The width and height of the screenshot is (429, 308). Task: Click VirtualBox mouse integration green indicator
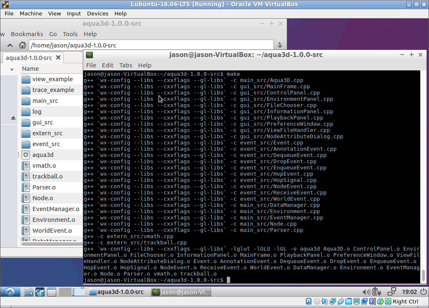tap(380, 301)
